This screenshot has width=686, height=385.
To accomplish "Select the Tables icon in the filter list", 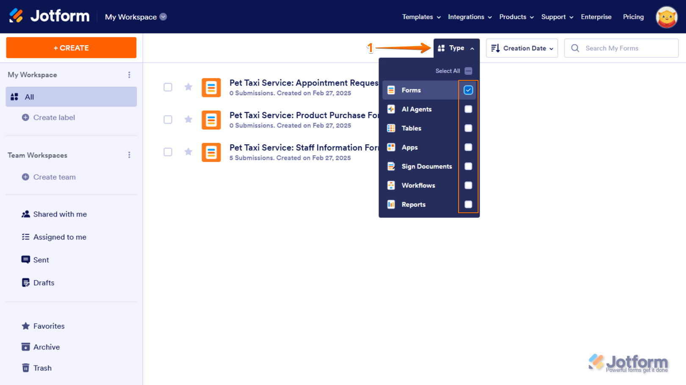I will [391, 128].
